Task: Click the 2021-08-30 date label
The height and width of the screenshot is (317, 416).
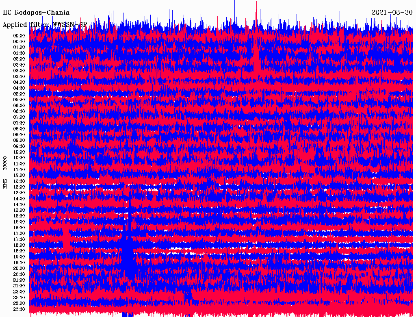Action: (x=392, y=13)
